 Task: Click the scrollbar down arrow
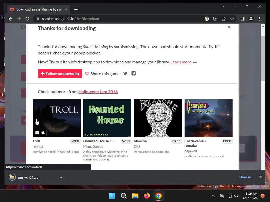[x=263, y=167]
